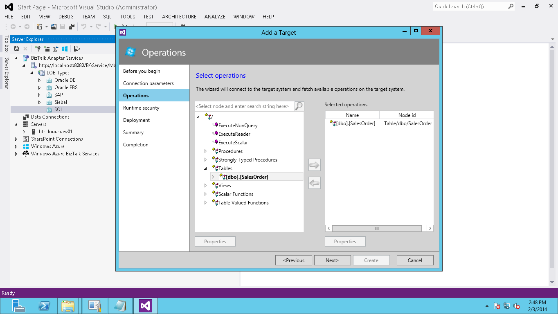Click the Navigate Backward toolbar icon
558x314 pixels.
click(x=13, y=27)
